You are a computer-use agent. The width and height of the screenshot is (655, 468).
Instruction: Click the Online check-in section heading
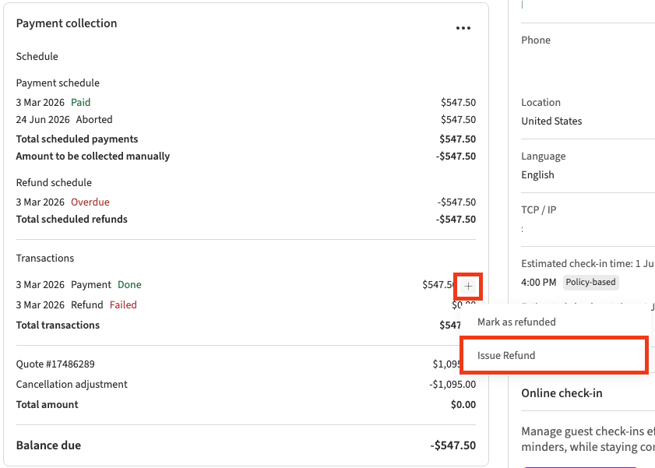point(562,393)
